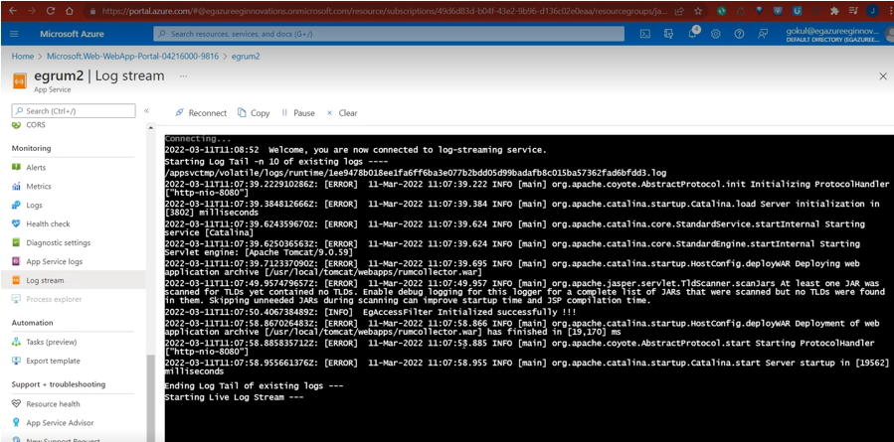Click the App Service Advisor icon
The height and width of the screenshot is (442, 894).
pos(16,423)
